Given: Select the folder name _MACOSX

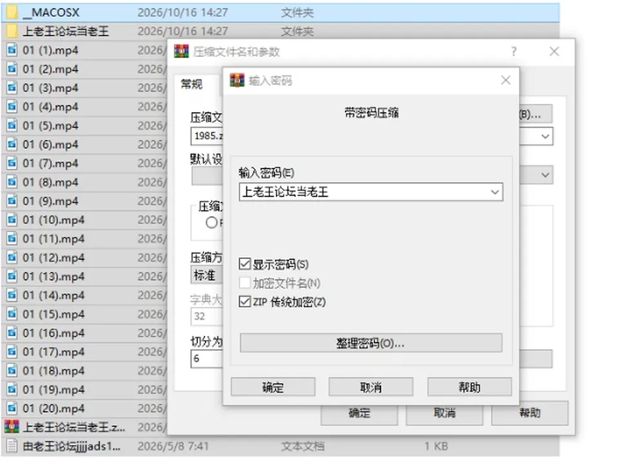Looking at the screenshot, I should (x=51, y=13).
